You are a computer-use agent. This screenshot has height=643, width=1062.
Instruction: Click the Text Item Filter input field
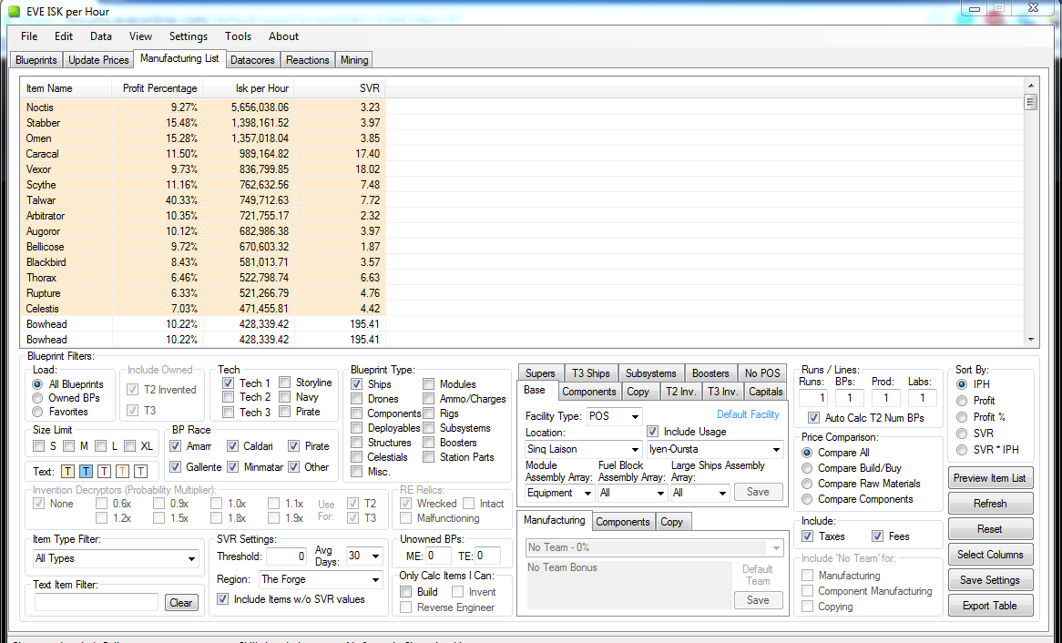97,602
